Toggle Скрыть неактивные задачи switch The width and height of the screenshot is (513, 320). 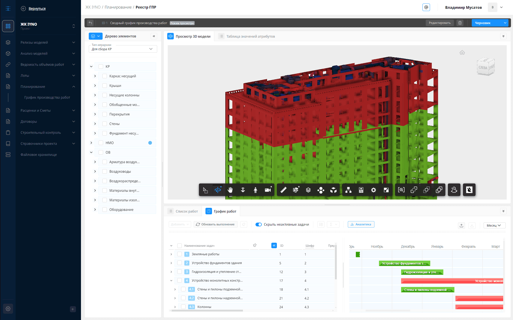coord(259,224)
